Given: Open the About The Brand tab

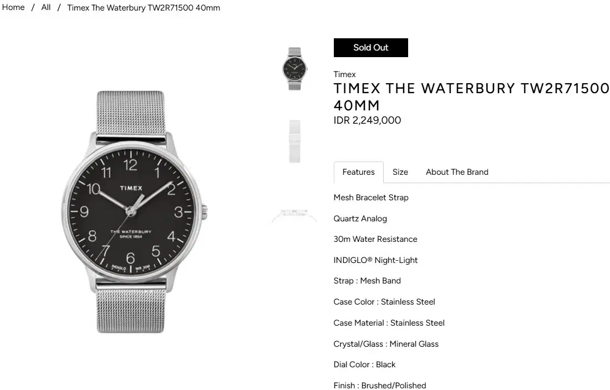Looking at the screenshot, I should coord(457,172).
